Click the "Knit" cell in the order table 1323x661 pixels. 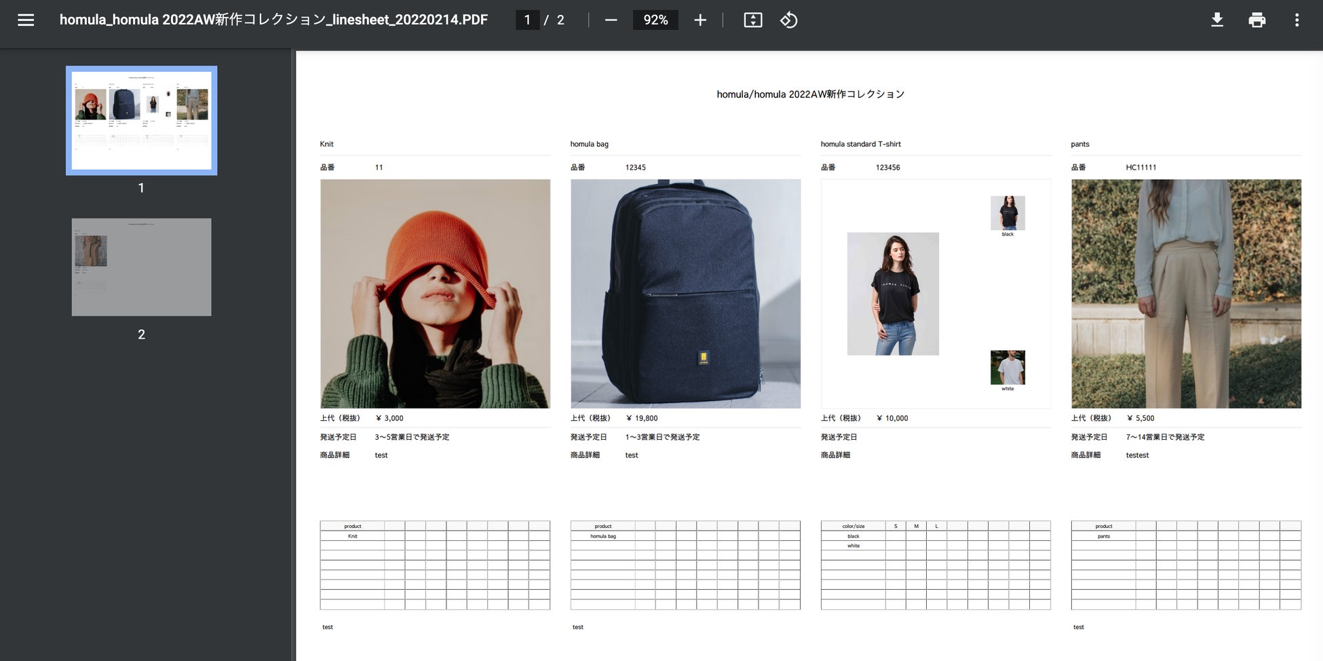(353, 536)
